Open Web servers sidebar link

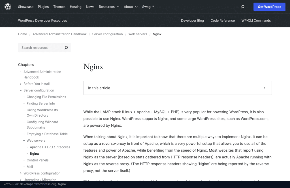click(36, 141)
